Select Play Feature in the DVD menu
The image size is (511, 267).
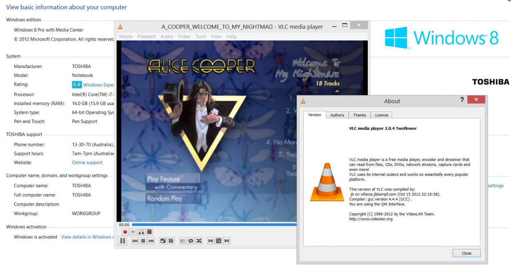(x=173, y=179)
